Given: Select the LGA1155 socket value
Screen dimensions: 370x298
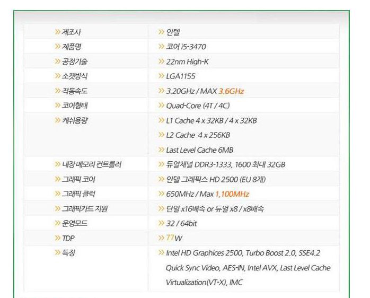Looking at the screenshot, I should pos(181,76).
